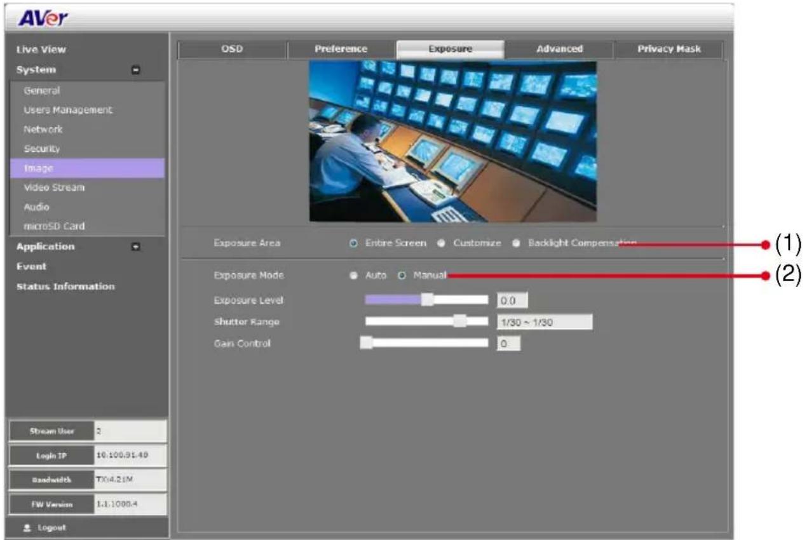Click the Exposure Area label
The width and height of the screenshot is (807, 540).
(x=247, y=243)
